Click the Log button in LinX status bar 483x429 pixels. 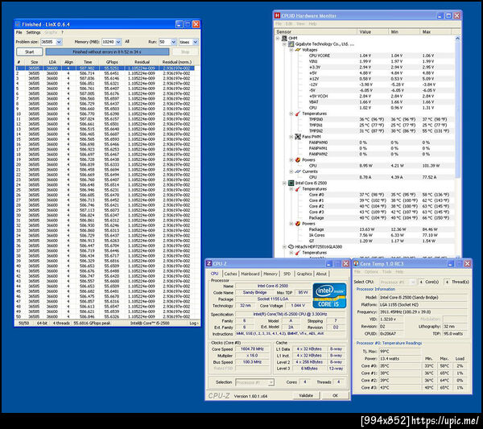194,323
